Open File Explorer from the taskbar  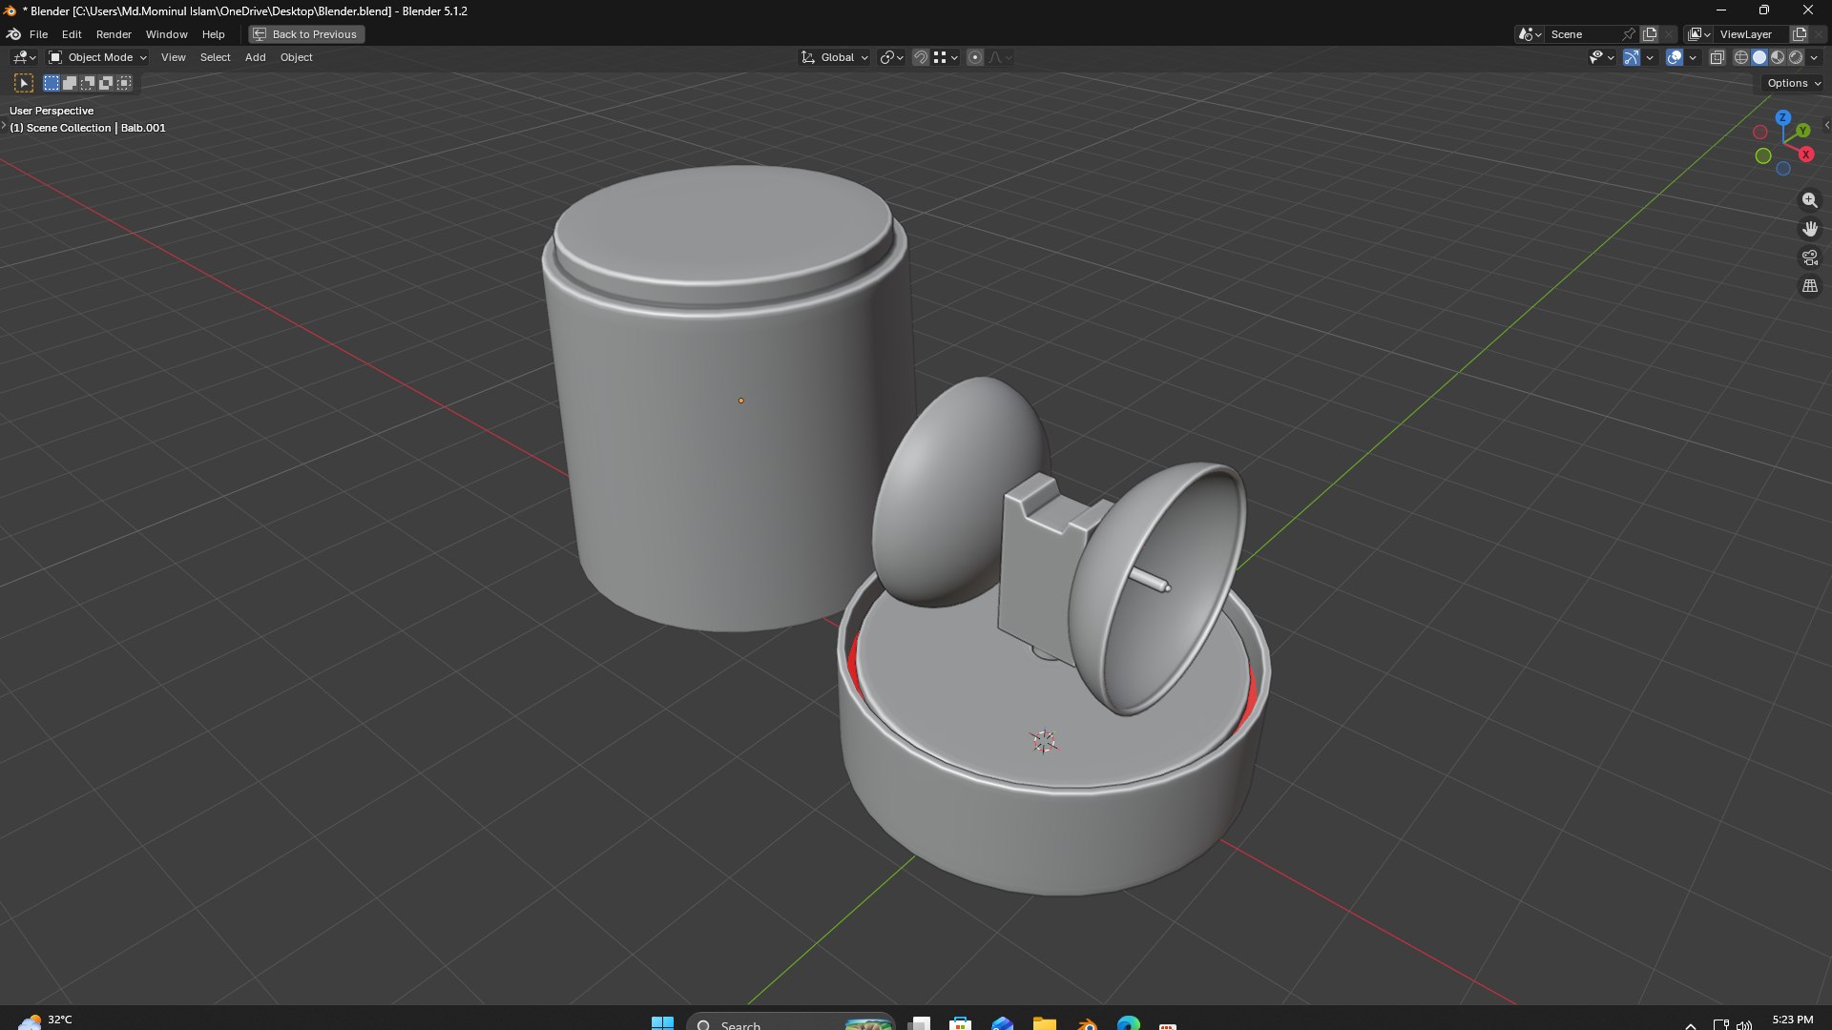[x=1045, y=1024]
